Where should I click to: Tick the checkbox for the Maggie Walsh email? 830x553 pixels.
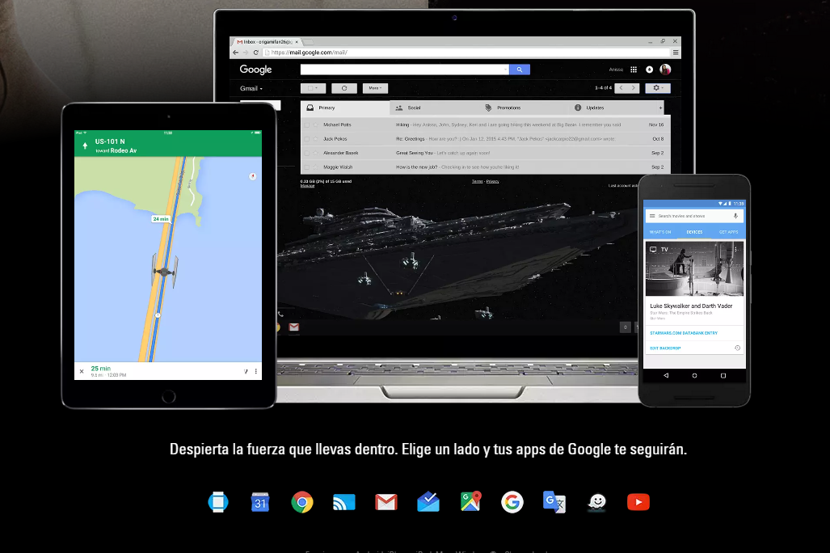coord(306,167)
